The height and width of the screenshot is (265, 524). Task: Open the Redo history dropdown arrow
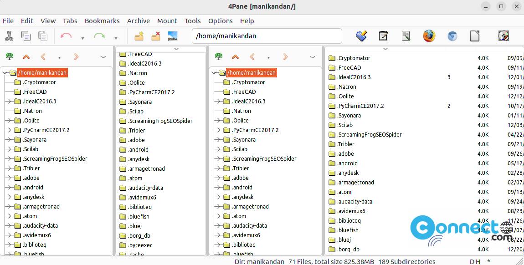click(x=116, y=38)
